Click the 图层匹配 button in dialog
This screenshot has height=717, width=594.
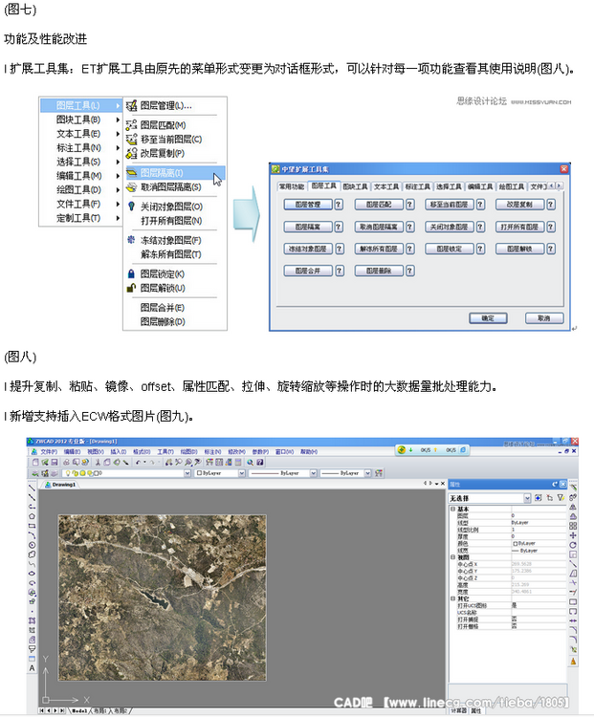pos(379,205)
